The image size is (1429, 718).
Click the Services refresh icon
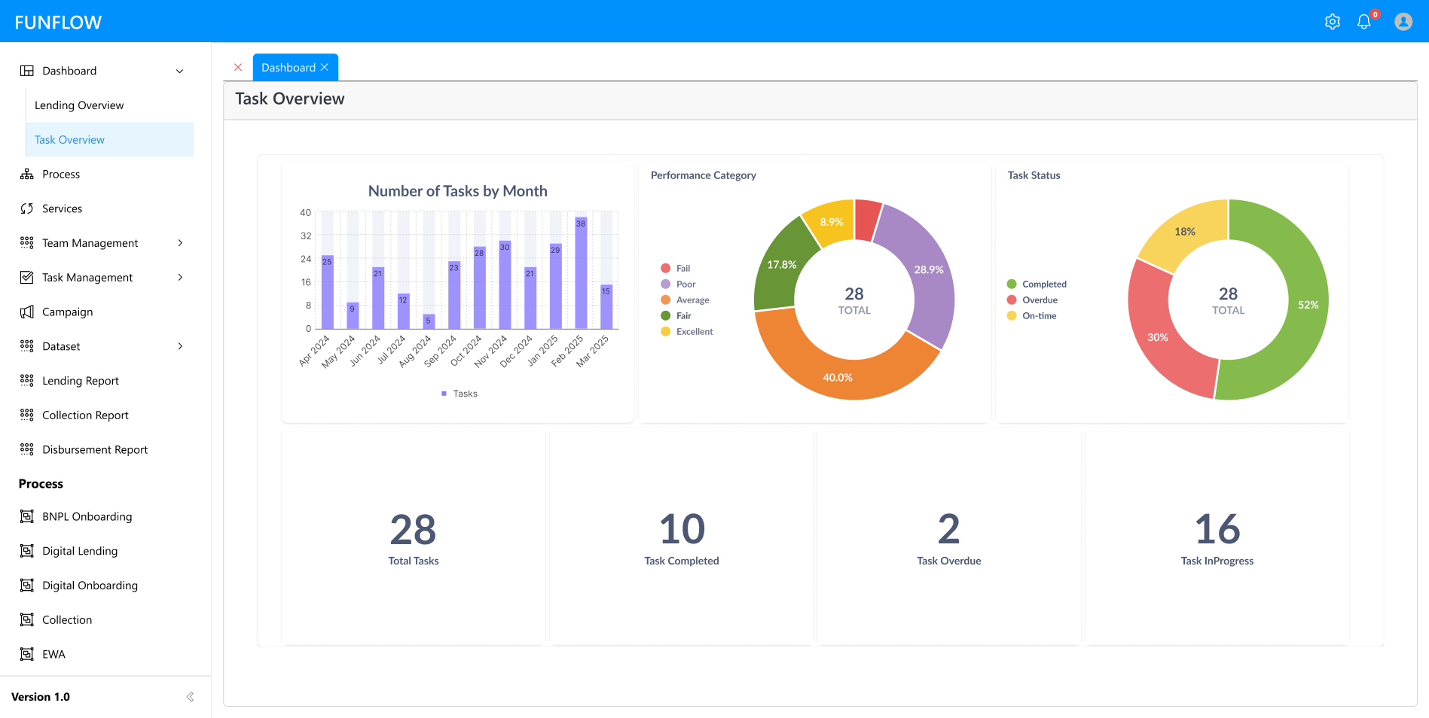(27, 208)
